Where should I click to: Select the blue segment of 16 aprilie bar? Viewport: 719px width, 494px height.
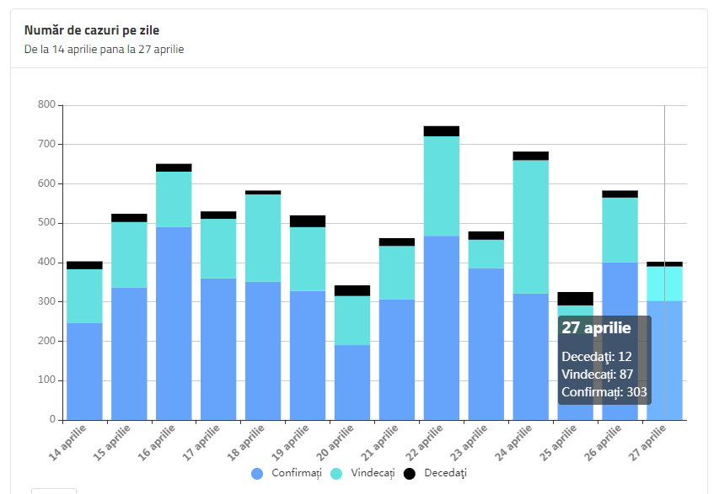click(174, 323)
